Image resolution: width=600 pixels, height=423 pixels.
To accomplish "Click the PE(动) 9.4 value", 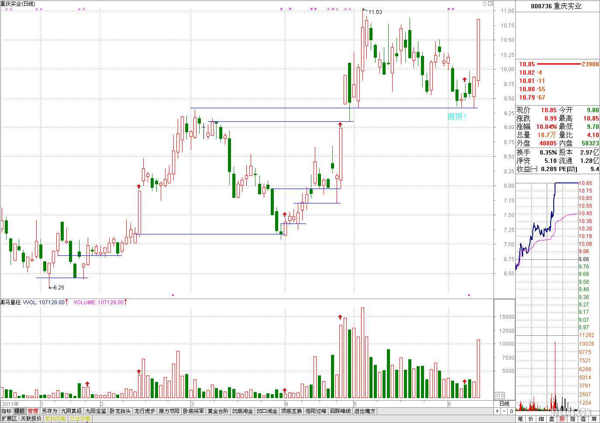I will 579,169.
